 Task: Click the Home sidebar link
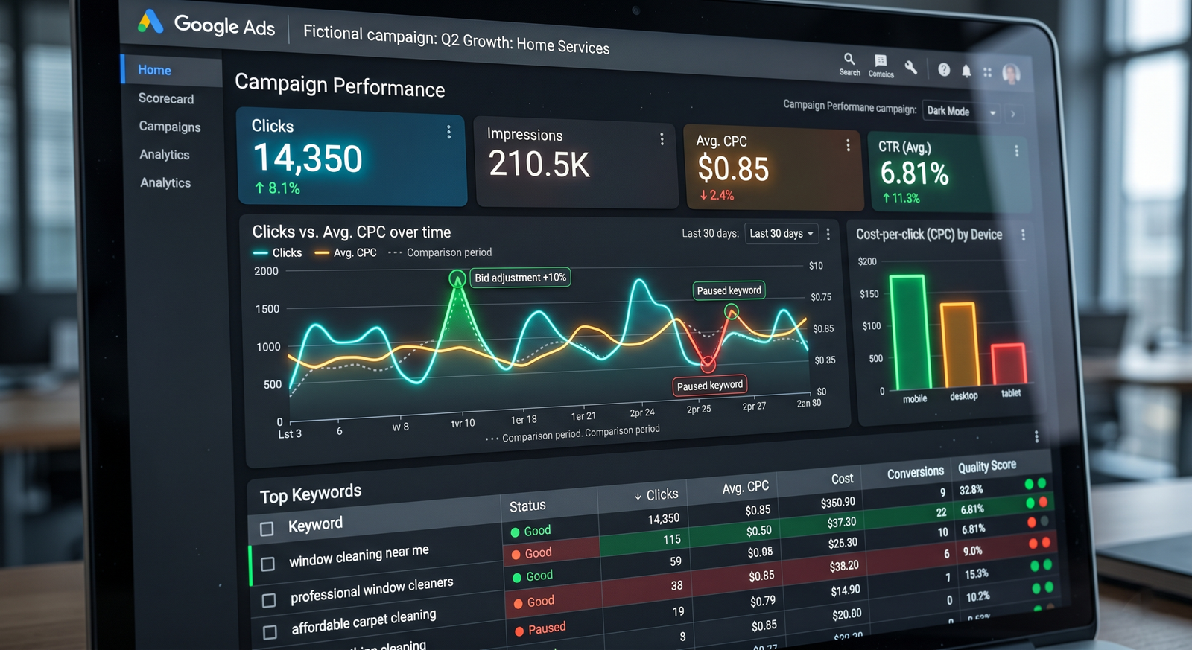(x=154, y=70)
